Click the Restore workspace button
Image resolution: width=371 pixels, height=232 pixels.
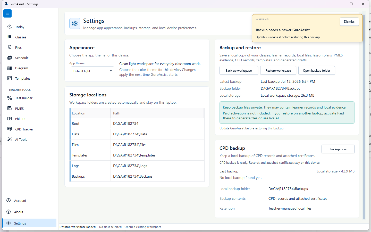[x=278, y=71]
